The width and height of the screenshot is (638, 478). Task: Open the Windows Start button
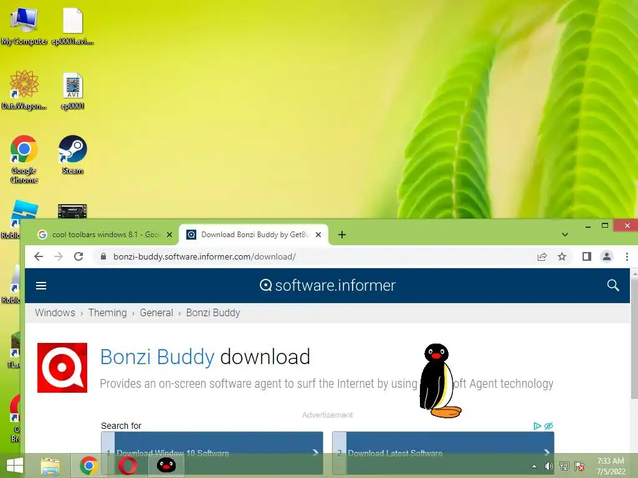pyautogui.click(x=15, y=466)
